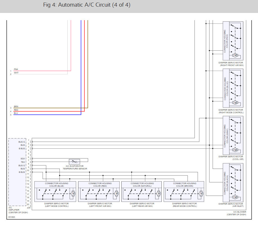Click Connector Housing Color (Brown) label

pos(184,185)
